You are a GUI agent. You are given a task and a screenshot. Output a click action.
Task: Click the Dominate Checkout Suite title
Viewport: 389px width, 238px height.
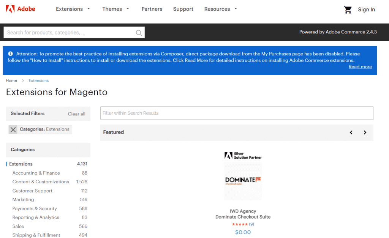243,217
